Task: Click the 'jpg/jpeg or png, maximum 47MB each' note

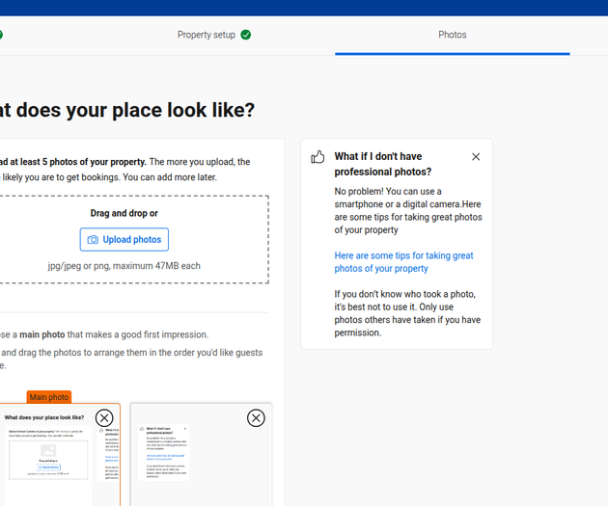Action: (x=124, y=266)
